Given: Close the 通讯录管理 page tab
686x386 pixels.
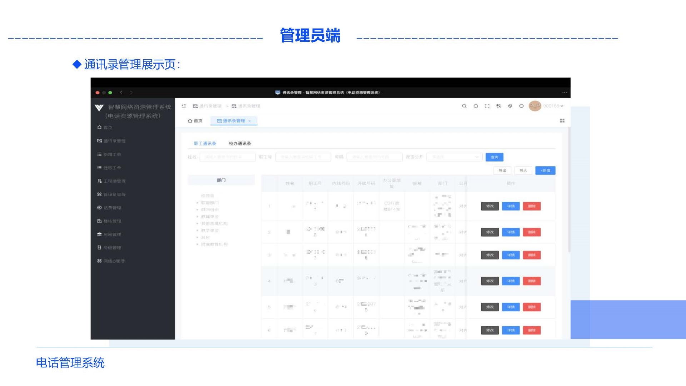Looking at the screenshot, I should click(250, 121).
